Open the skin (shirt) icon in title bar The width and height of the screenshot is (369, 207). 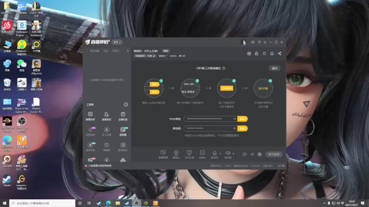(259, 42)
